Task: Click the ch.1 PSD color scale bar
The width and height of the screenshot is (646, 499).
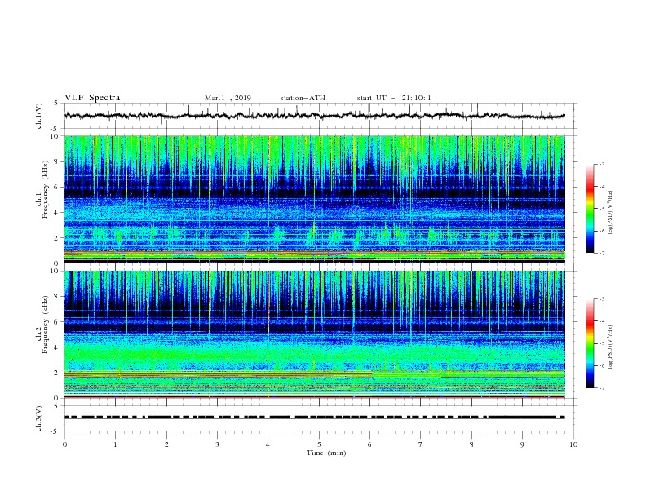Action: click(x=590, y=209)
